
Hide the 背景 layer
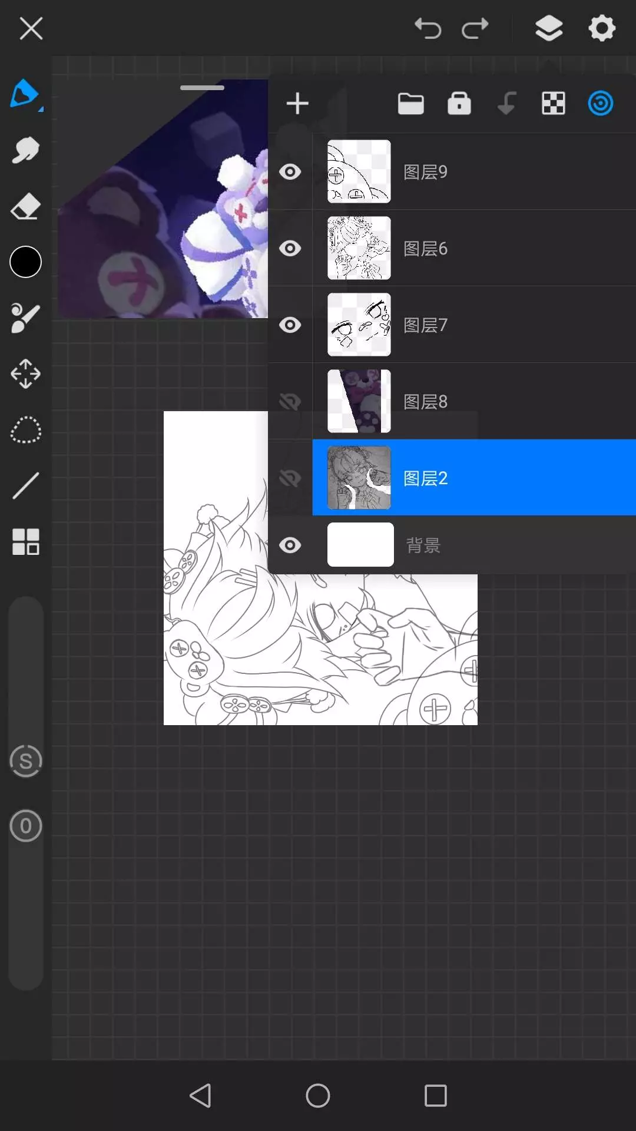tap(290, 545)
